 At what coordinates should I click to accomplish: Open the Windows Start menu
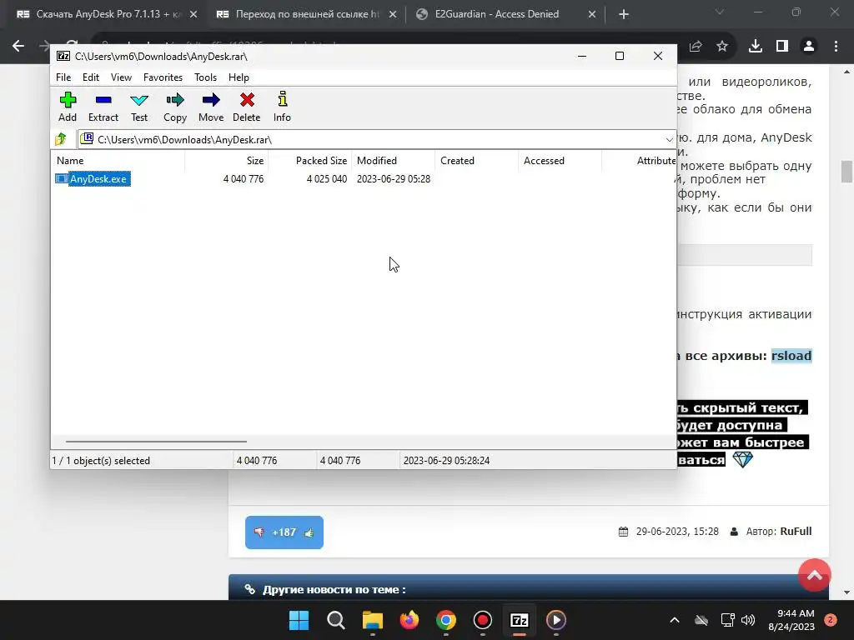(299, 620)
